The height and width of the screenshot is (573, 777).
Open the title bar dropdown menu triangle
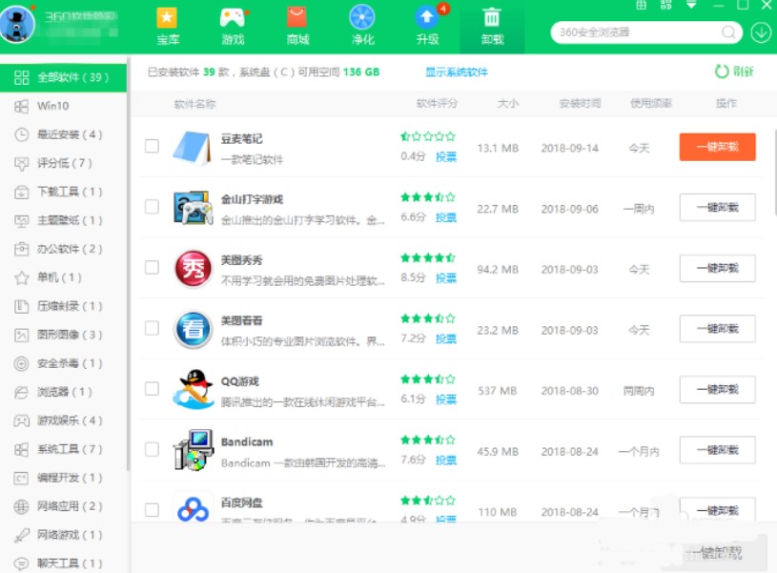pyautogui.click(x=691, y=5)
